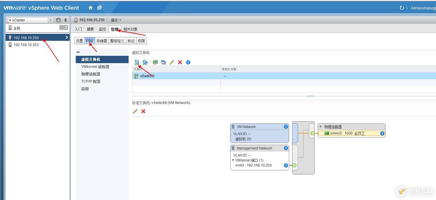Click the 警报定义 sub-tab button
Screen dimensions: 436x200
(x=117, y=41)
